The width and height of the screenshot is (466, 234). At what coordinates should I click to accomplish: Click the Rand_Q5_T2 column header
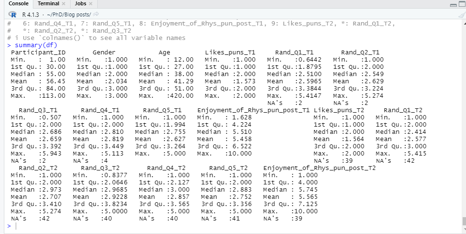click(228, 168)
